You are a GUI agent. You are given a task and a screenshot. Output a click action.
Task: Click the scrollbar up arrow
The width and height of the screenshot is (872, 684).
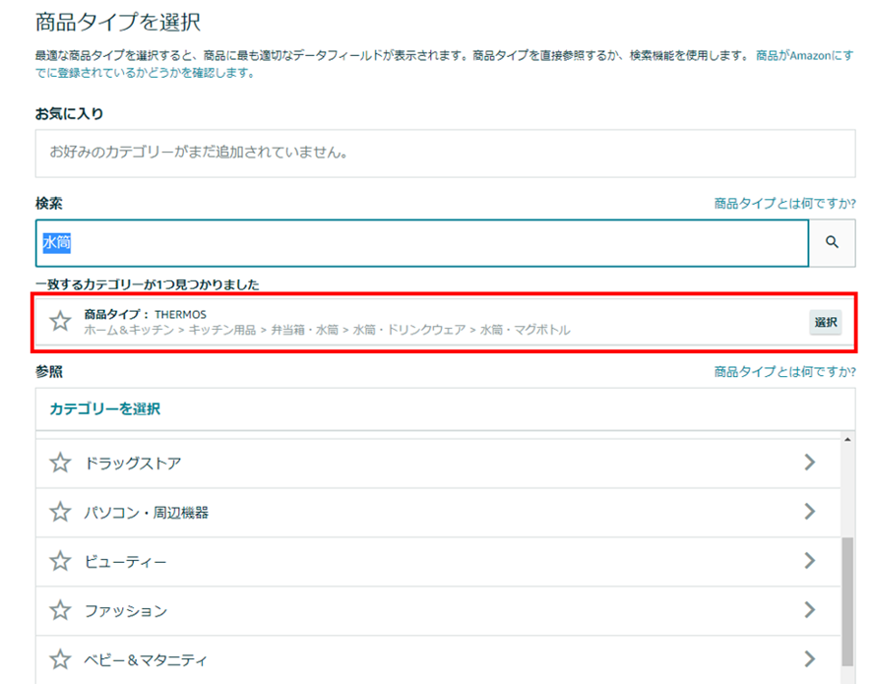[x=847, y=439]
